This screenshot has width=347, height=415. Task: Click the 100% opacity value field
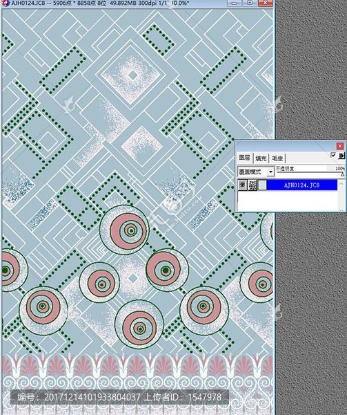(x=340, y=168)
